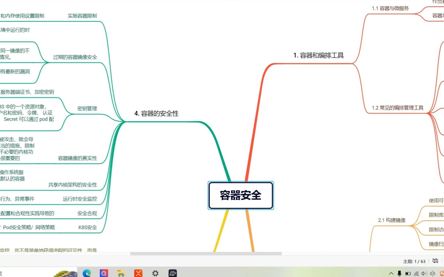Click the text 境中运行的时

(15, 30)
